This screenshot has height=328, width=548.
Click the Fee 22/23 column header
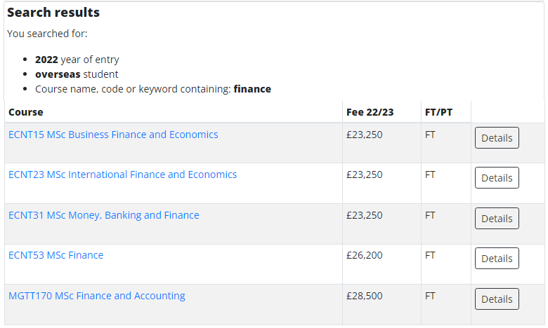[x=370, y=112]
